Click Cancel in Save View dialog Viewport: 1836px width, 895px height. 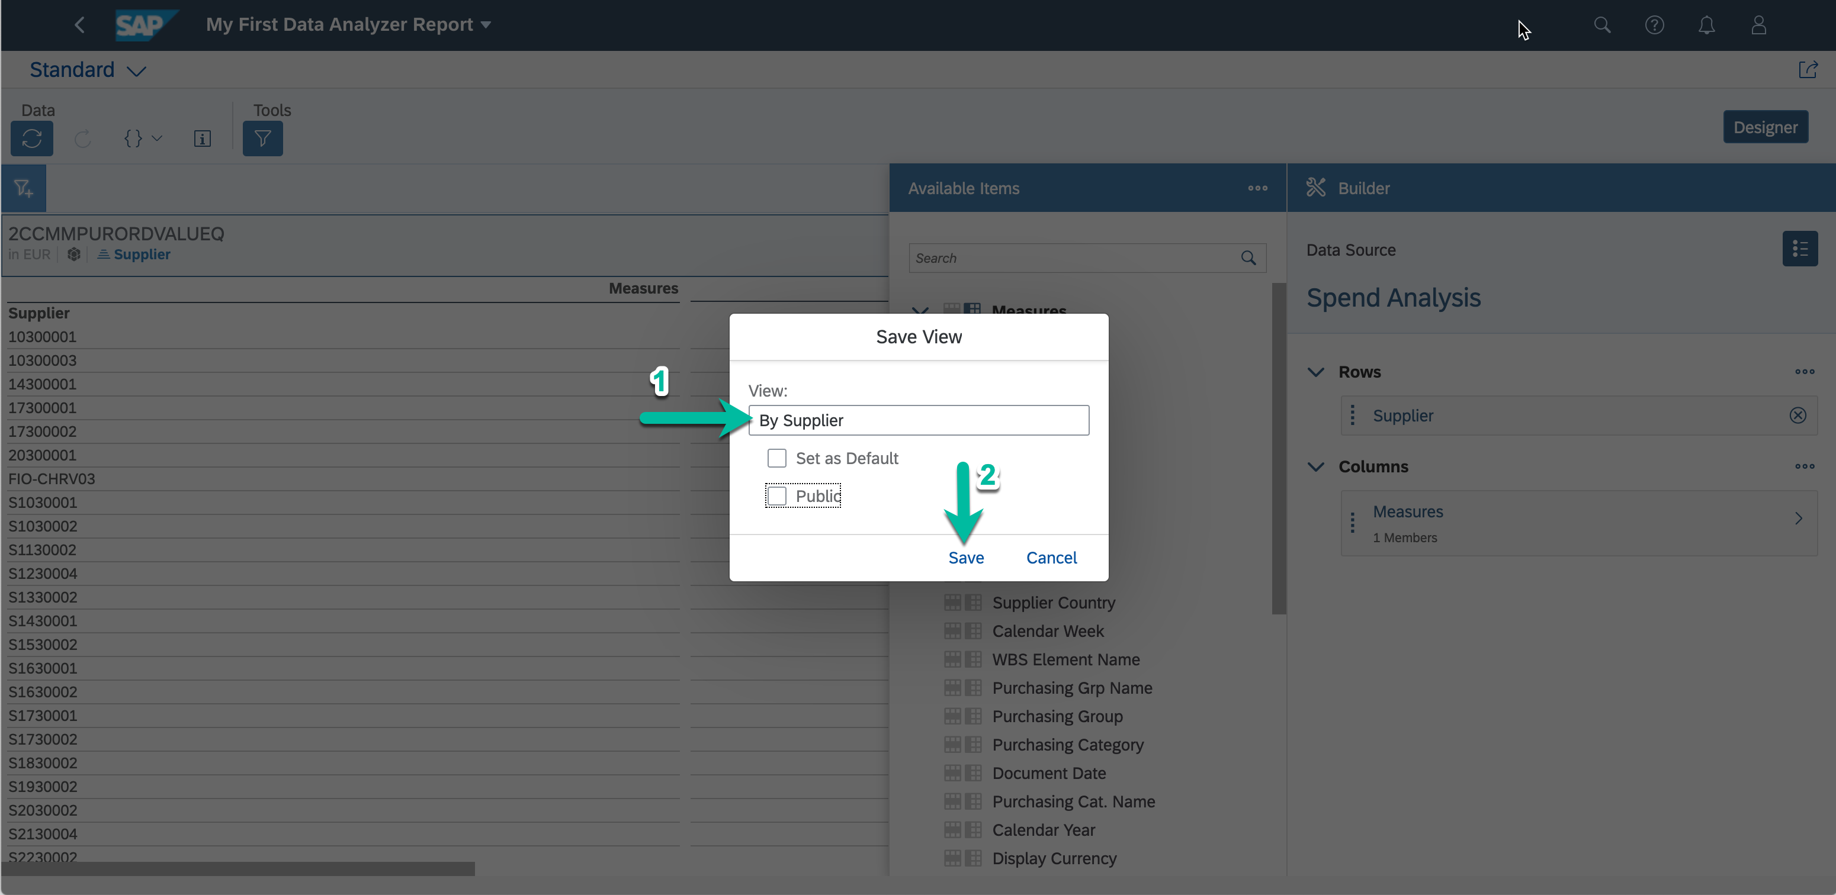point(1051,558)
